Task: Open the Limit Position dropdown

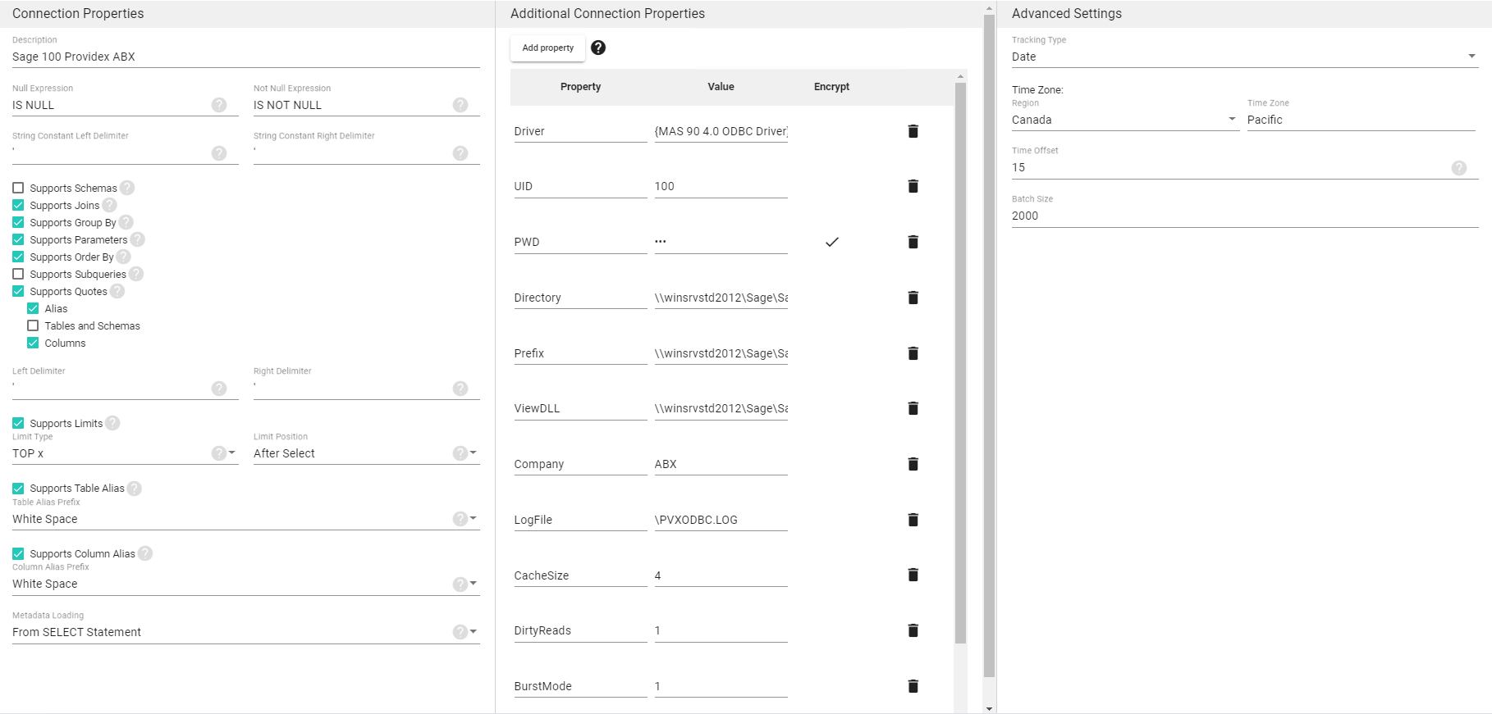Action: click(473, 453)
